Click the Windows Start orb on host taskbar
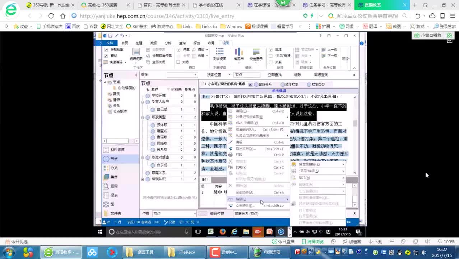This screenshot has width=459, height=259. click(x=9, y=252)
